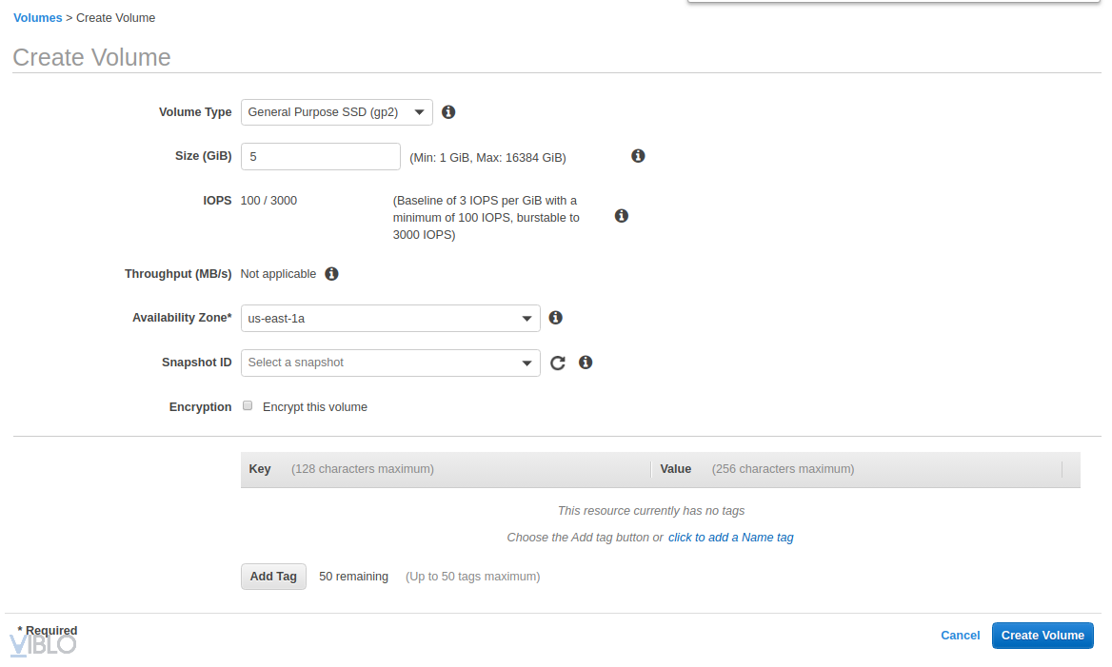The image size is (1112, 667).
Task: Click the Encrypt this volume label
Action: 315,407
